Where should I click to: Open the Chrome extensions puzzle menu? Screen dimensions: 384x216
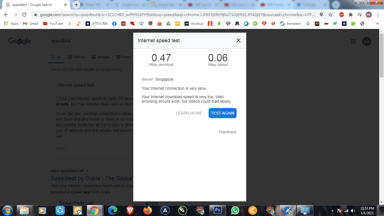[351, 15]
